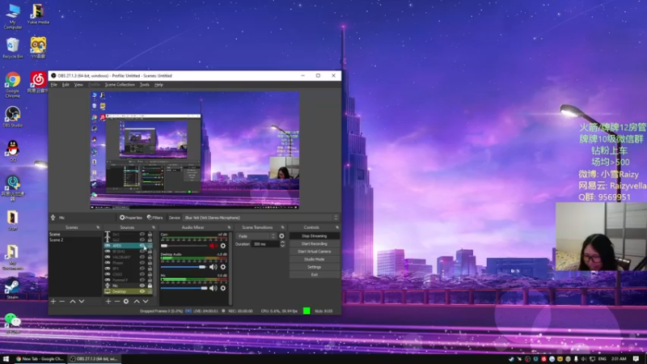
Task: Open the Fade transition type dropdown
Action: pyautogui.click(x=256, y=236)
